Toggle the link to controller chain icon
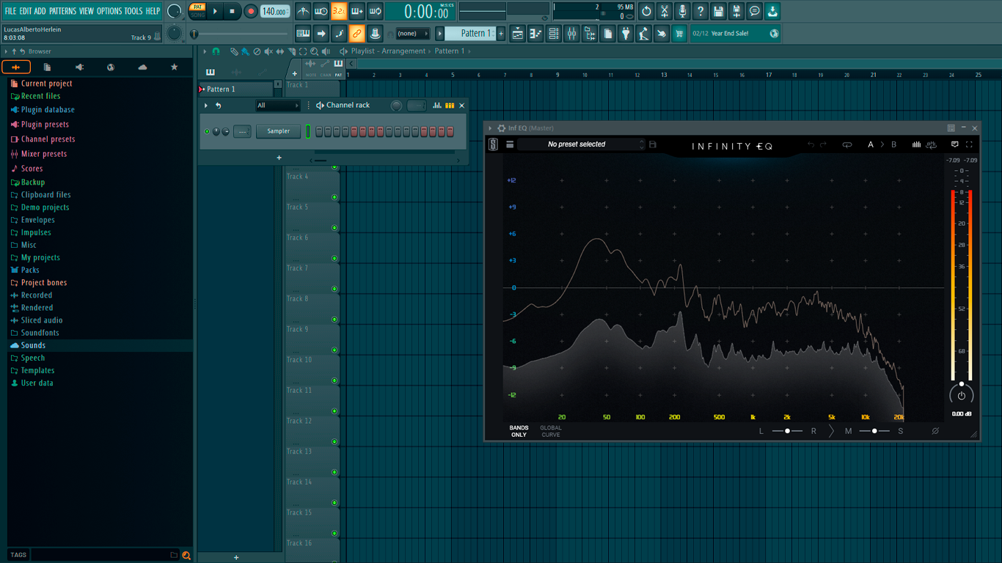Image resolution: width=1002 pixels, height=563 pixels. [x=356, y=33]
